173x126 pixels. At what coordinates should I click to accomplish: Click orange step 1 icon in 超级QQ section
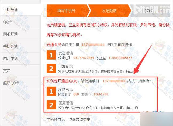point(51,91)
